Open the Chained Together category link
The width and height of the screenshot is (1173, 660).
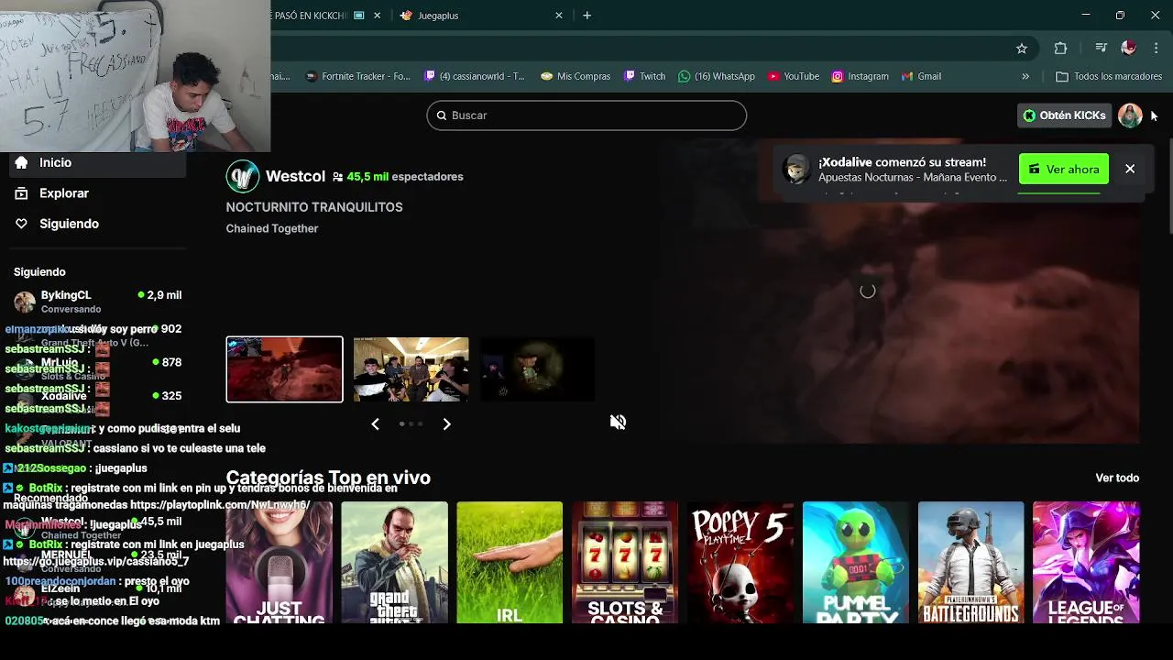point(272,229)
